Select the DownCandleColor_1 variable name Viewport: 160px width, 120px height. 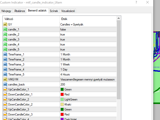(20, 94)
